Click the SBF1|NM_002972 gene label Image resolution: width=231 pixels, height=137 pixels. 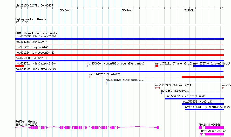[x=26, y=125]
